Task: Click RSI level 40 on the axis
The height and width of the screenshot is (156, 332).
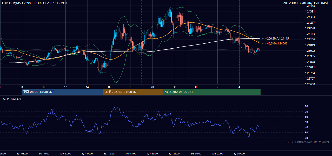Action: coord(306,127)
